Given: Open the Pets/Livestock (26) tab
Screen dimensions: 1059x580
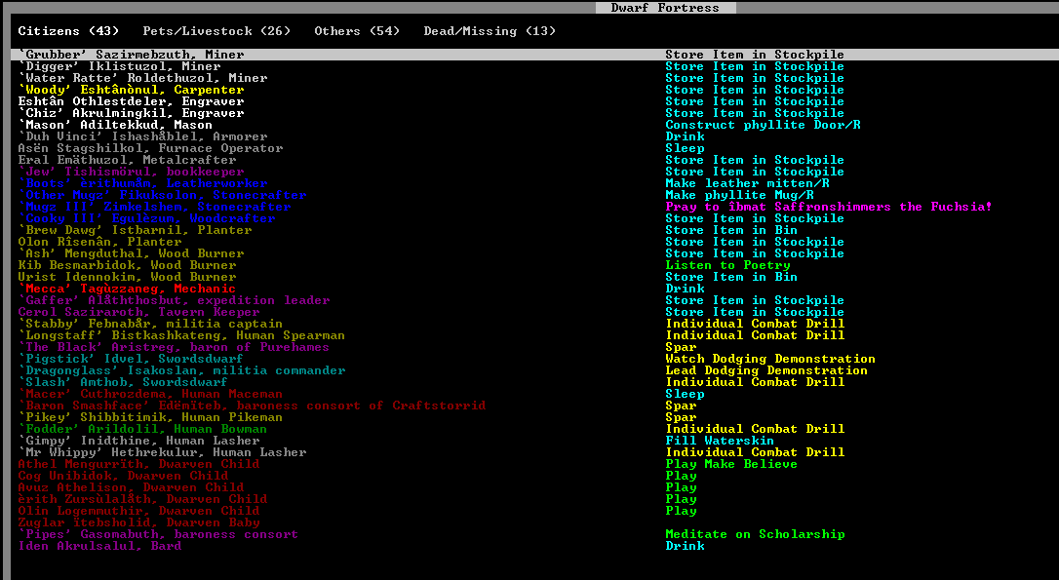Looking at the screenshot, I should [x=216, y=31].
